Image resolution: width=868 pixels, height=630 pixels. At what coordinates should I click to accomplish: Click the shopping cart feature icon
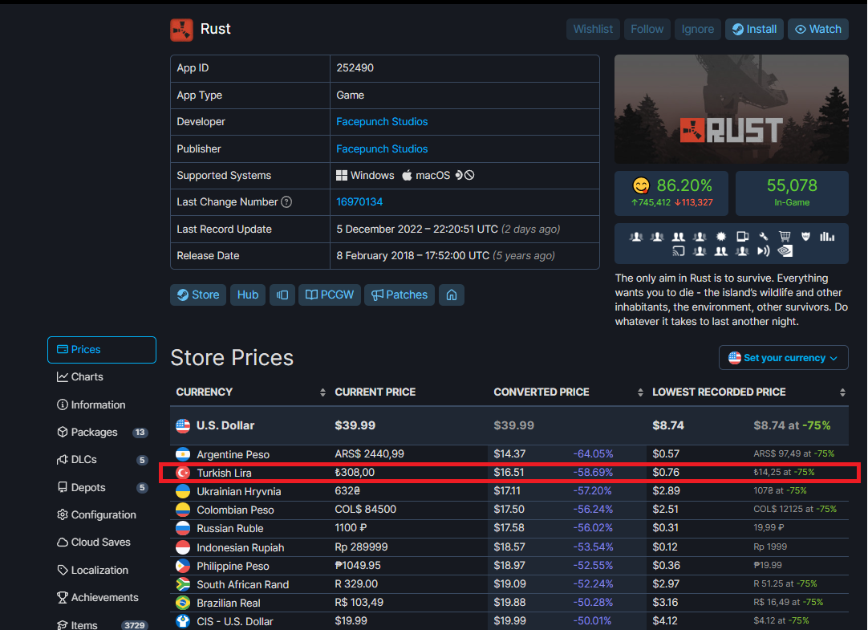coord(785,237)
